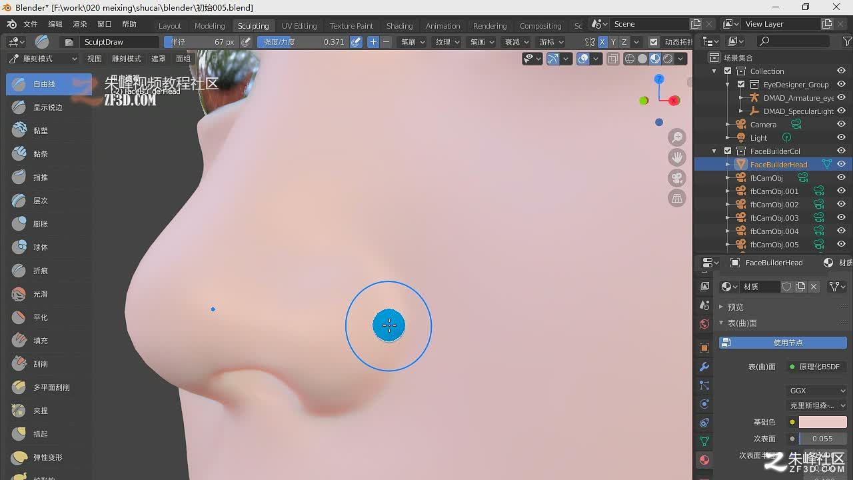Open the 编辑 Edit menu
853x480 pixels.
[55, 24]
